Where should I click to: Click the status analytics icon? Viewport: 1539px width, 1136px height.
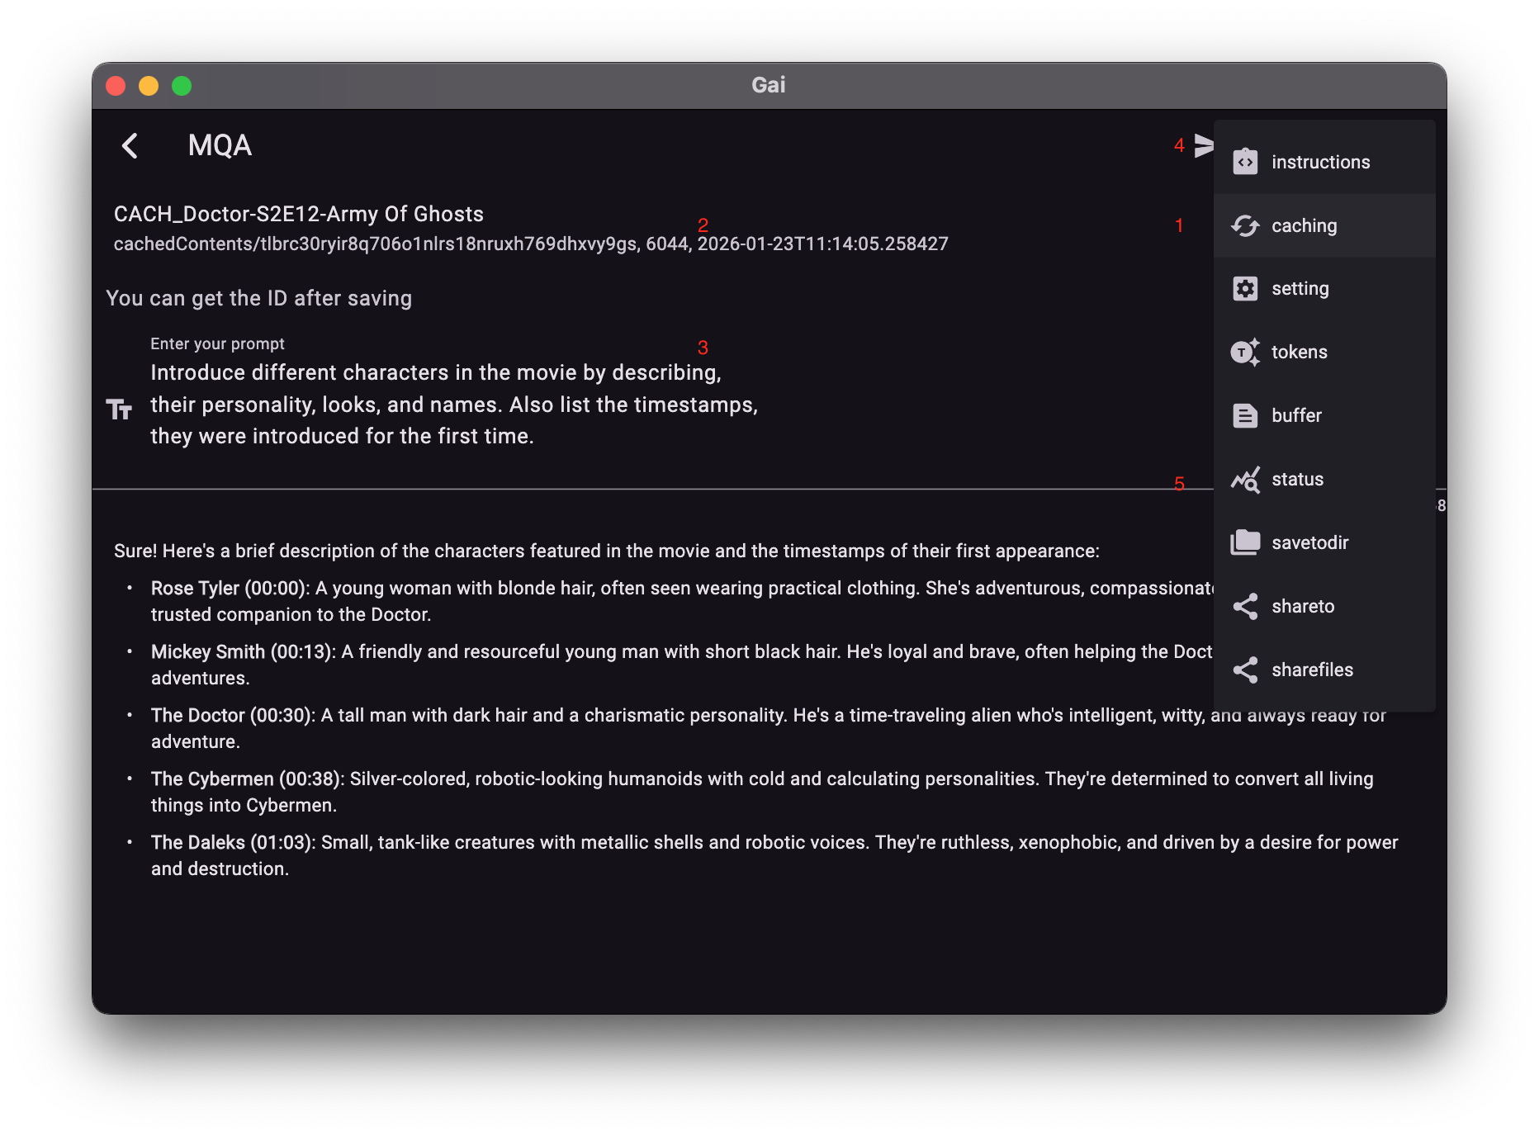coord(1245,480)
